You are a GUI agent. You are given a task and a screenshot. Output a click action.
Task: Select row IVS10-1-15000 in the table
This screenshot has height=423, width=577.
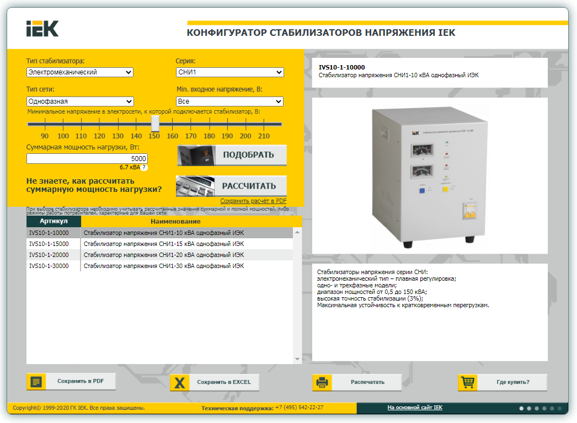[160, 244]
